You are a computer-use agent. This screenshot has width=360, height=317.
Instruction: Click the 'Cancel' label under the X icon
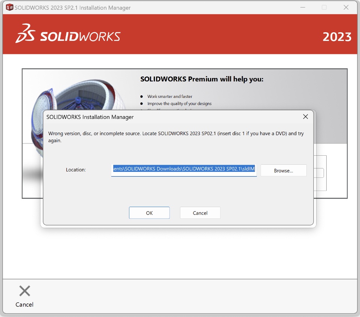click(24, 305)
